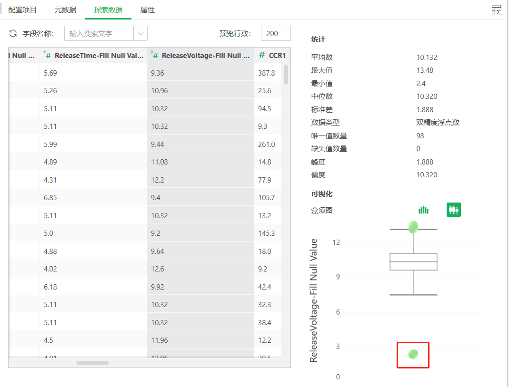This screenshot has width=509, height=387.
Task: Select the 探索数据 tab
Action: coord(108,9)
